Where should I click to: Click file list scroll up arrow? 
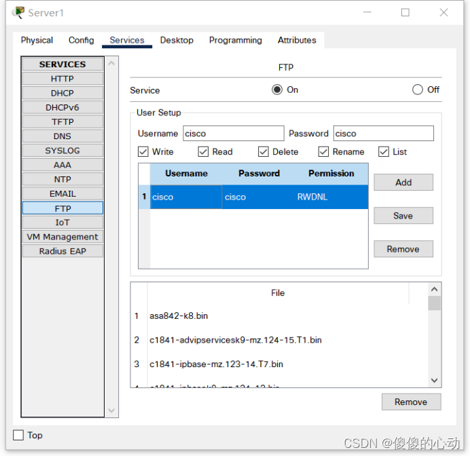coord(434,289)
